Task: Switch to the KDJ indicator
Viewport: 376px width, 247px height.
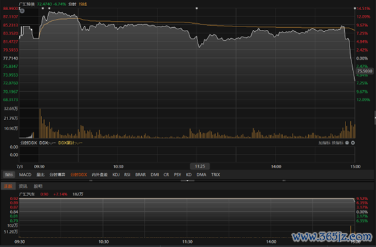Action: (116, 174)
